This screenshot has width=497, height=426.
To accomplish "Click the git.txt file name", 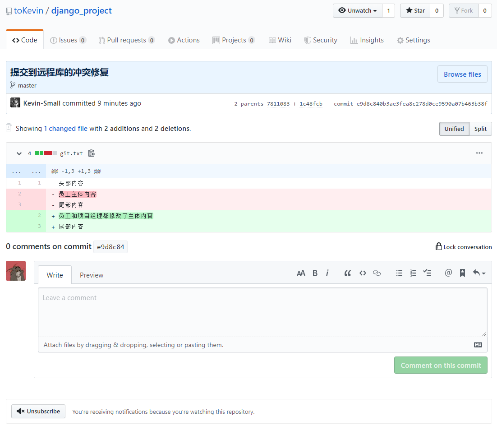I will click(x=71, y=153).
